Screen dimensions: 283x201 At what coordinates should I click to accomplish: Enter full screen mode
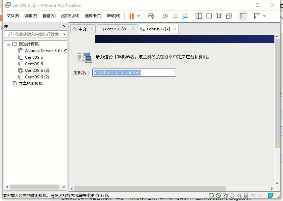point(219,16)
